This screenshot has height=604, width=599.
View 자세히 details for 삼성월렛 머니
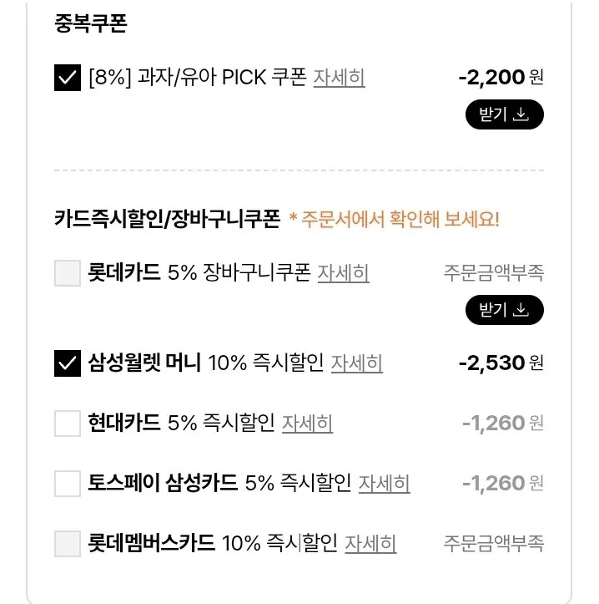[356, 363]
